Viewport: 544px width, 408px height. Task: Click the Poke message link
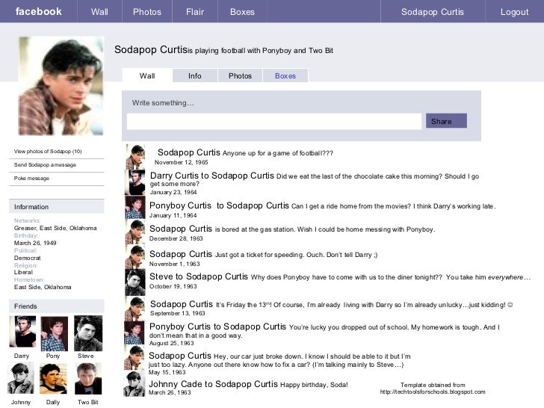31,179
